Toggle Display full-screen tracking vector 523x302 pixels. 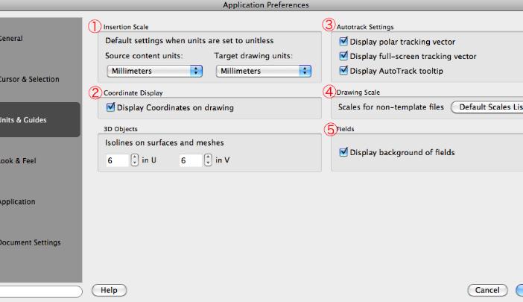click(343, 56)
